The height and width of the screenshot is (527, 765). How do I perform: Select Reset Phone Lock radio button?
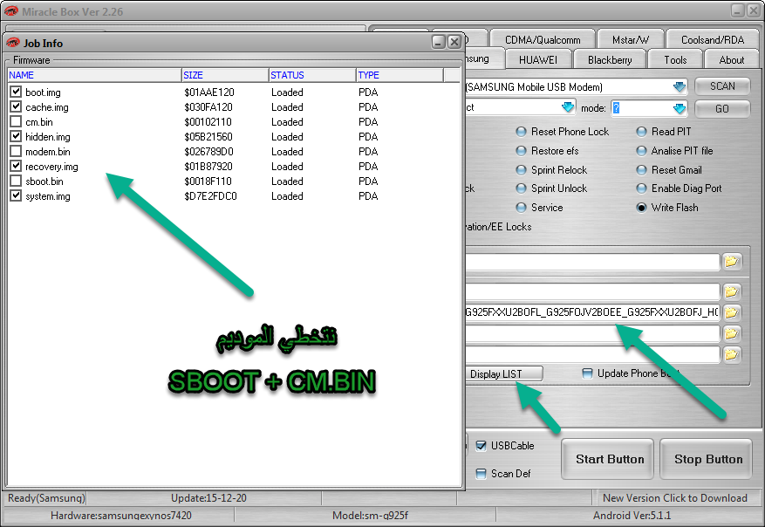(521, 132)
